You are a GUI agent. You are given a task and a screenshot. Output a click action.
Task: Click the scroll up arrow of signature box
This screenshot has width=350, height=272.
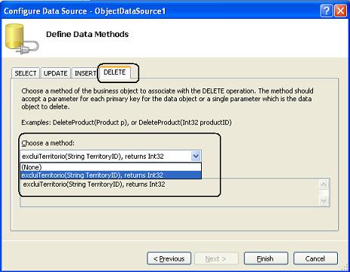tap(324, 184)
